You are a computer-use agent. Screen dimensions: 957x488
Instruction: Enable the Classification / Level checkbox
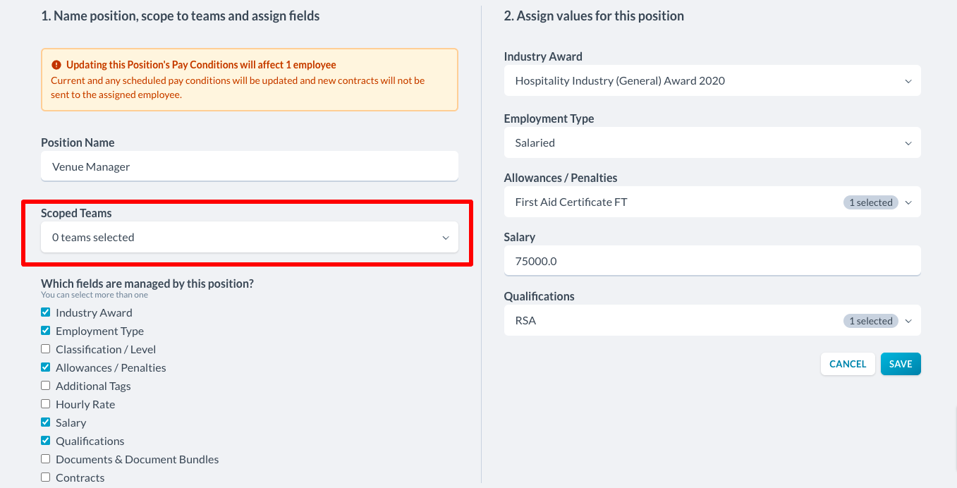[x=46, y=349]
